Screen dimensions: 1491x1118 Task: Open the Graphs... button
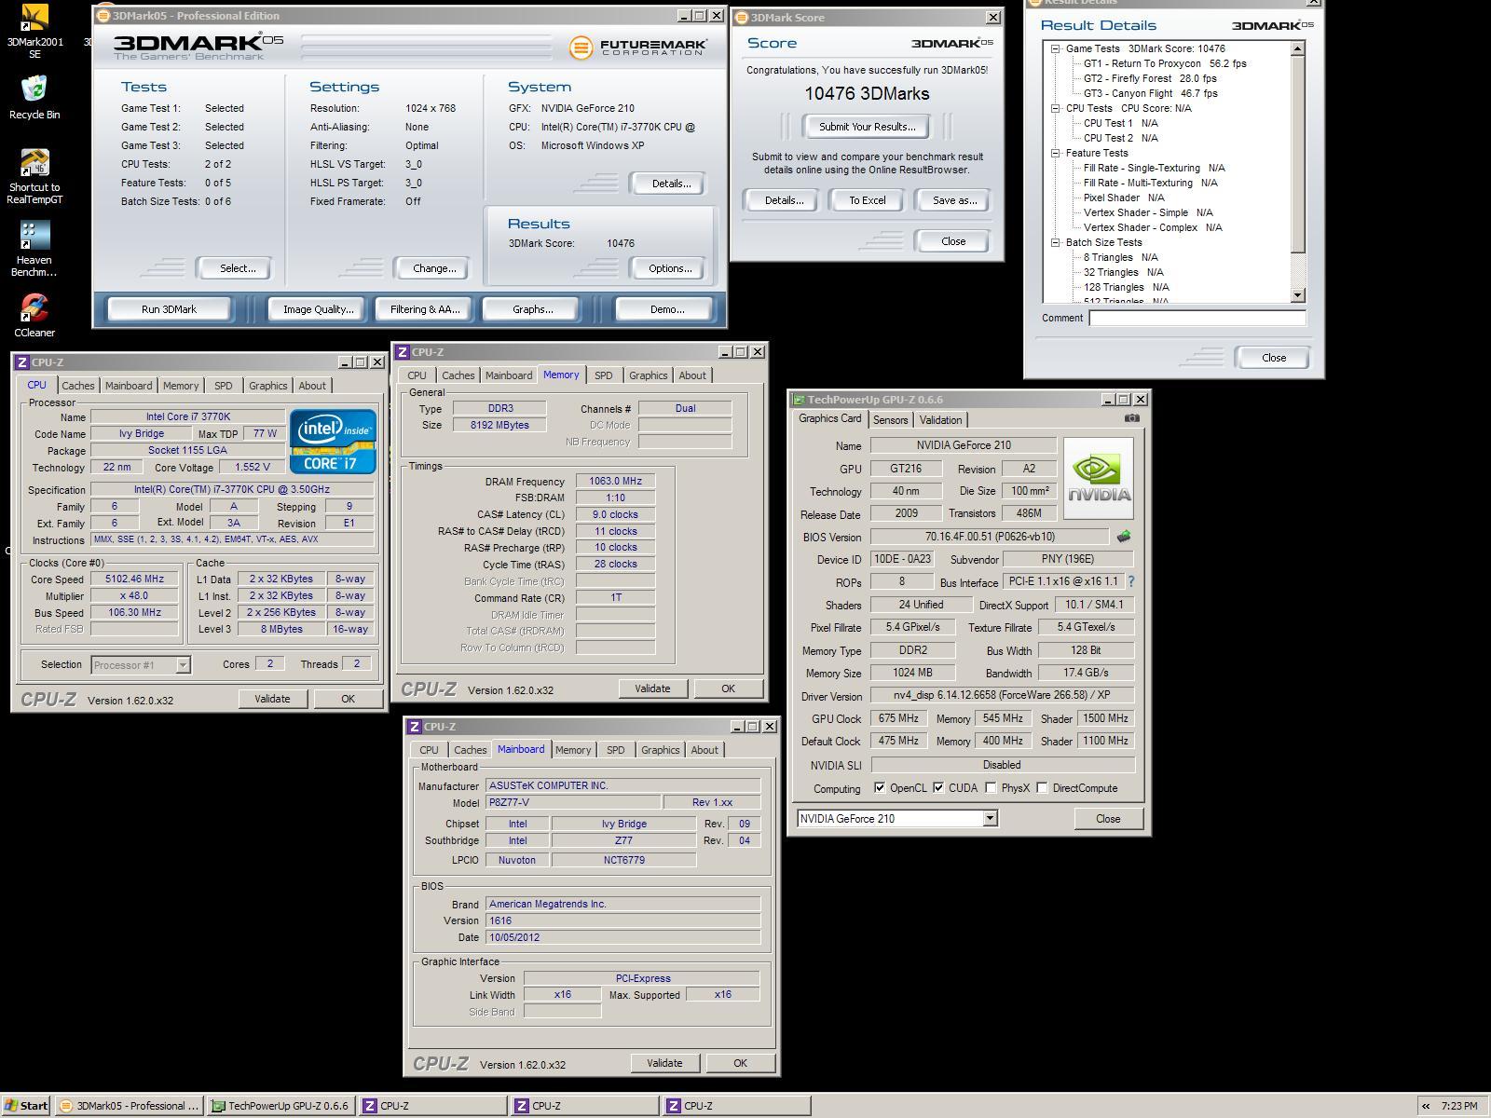532,309
